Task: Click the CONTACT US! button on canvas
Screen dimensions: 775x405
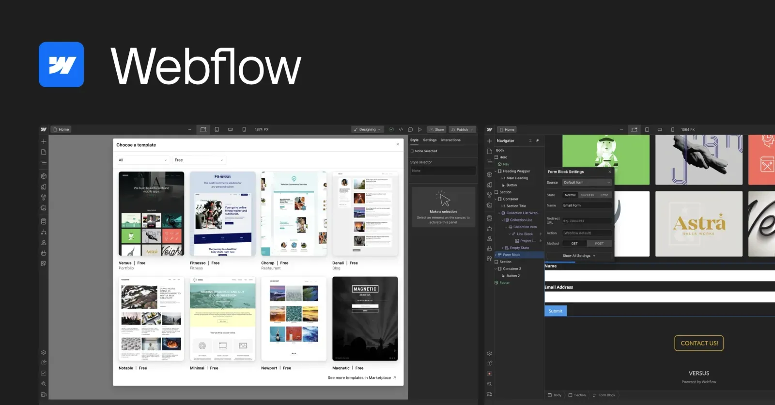Action: coord(699,343)
